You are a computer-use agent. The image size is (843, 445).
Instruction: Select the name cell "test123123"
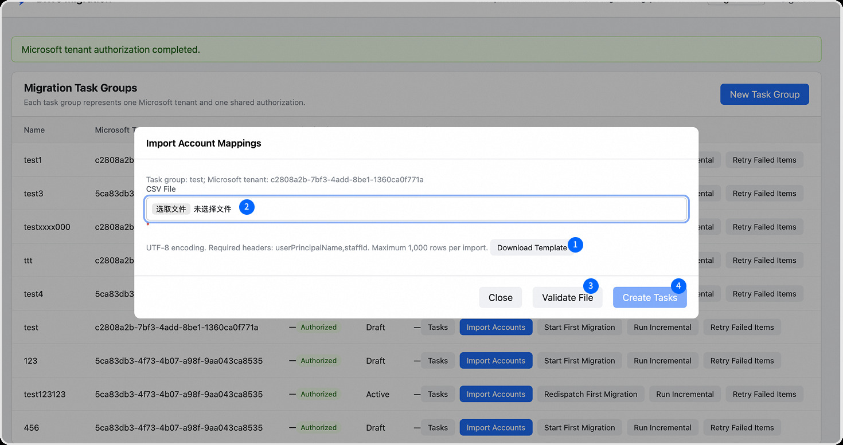[45, 394]
